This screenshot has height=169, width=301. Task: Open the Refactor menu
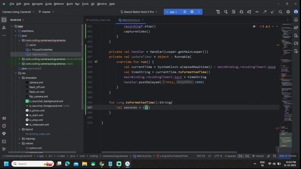59,4
